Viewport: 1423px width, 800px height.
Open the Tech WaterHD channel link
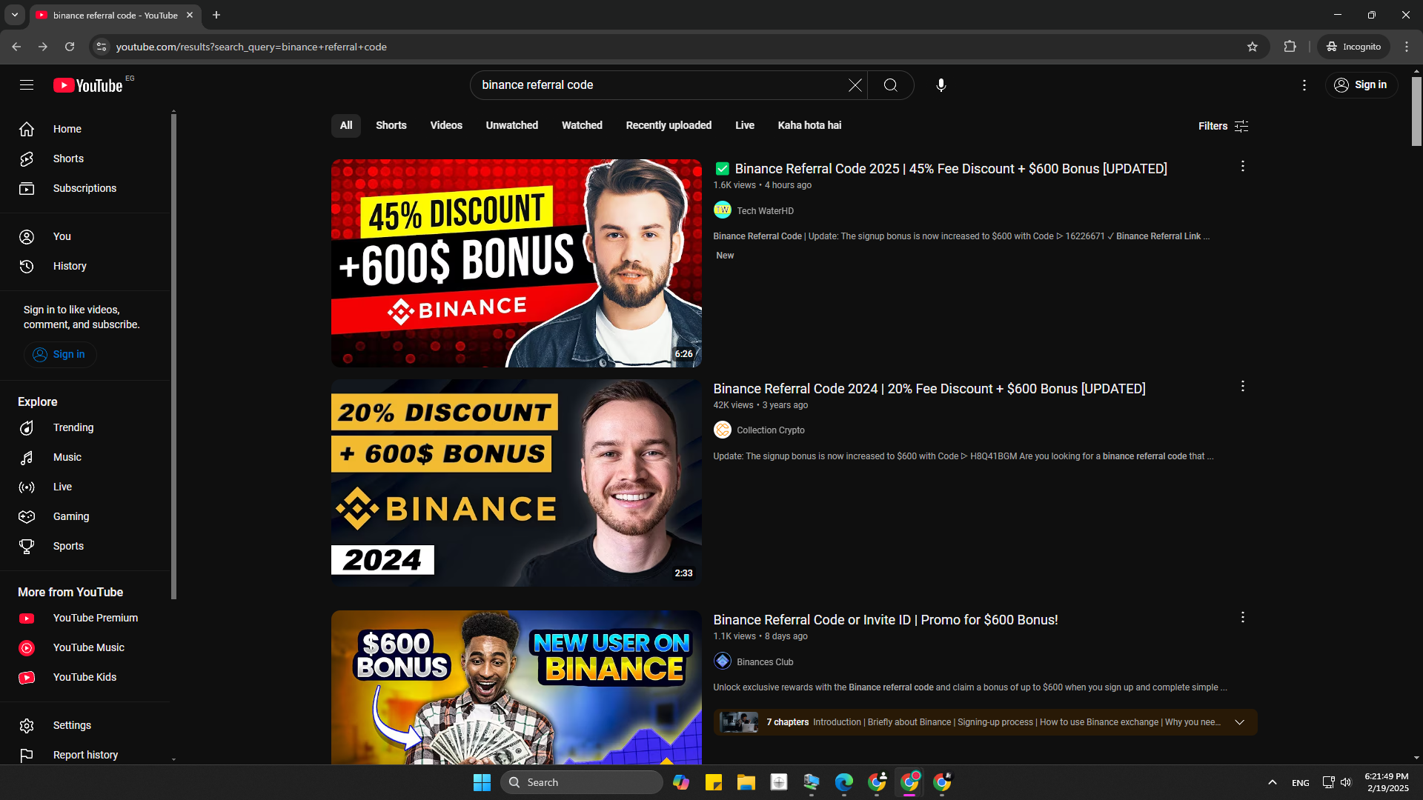765,211
